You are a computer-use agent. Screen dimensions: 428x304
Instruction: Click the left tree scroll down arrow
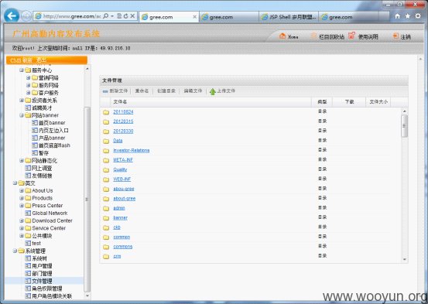[x=87, y=295]
